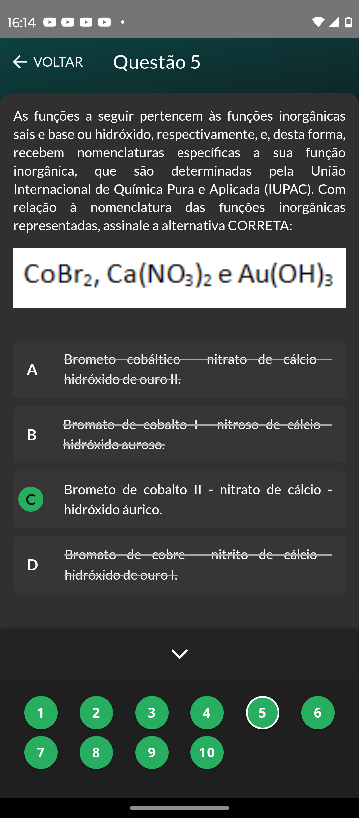Tap the Questão 5 title
The width and height of the screenshot is (359, 818).
point(157,62)
